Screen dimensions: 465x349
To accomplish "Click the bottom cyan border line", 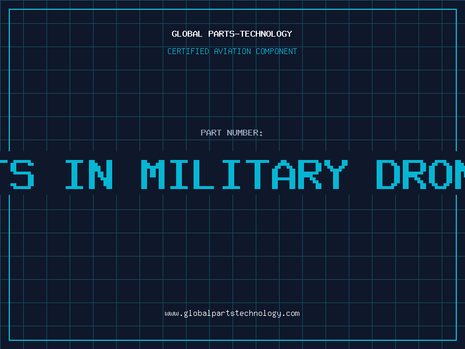I will tap(233, 340).
